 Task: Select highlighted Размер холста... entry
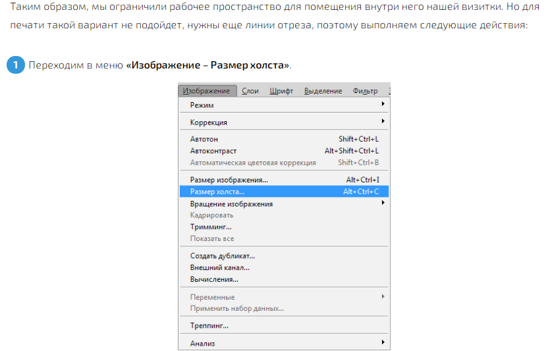(x=217, y=192)
